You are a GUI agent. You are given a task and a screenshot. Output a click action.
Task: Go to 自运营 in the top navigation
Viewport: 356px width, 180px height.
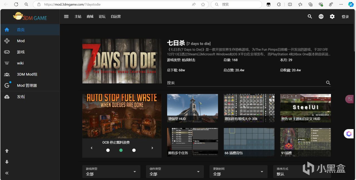[x=116, y=16]
